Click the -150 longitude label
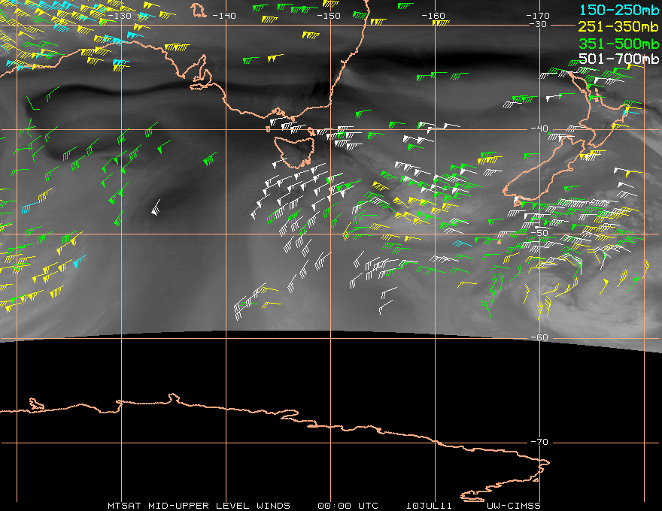The height and width of the screenshot is (511, 662). (328, 16)
